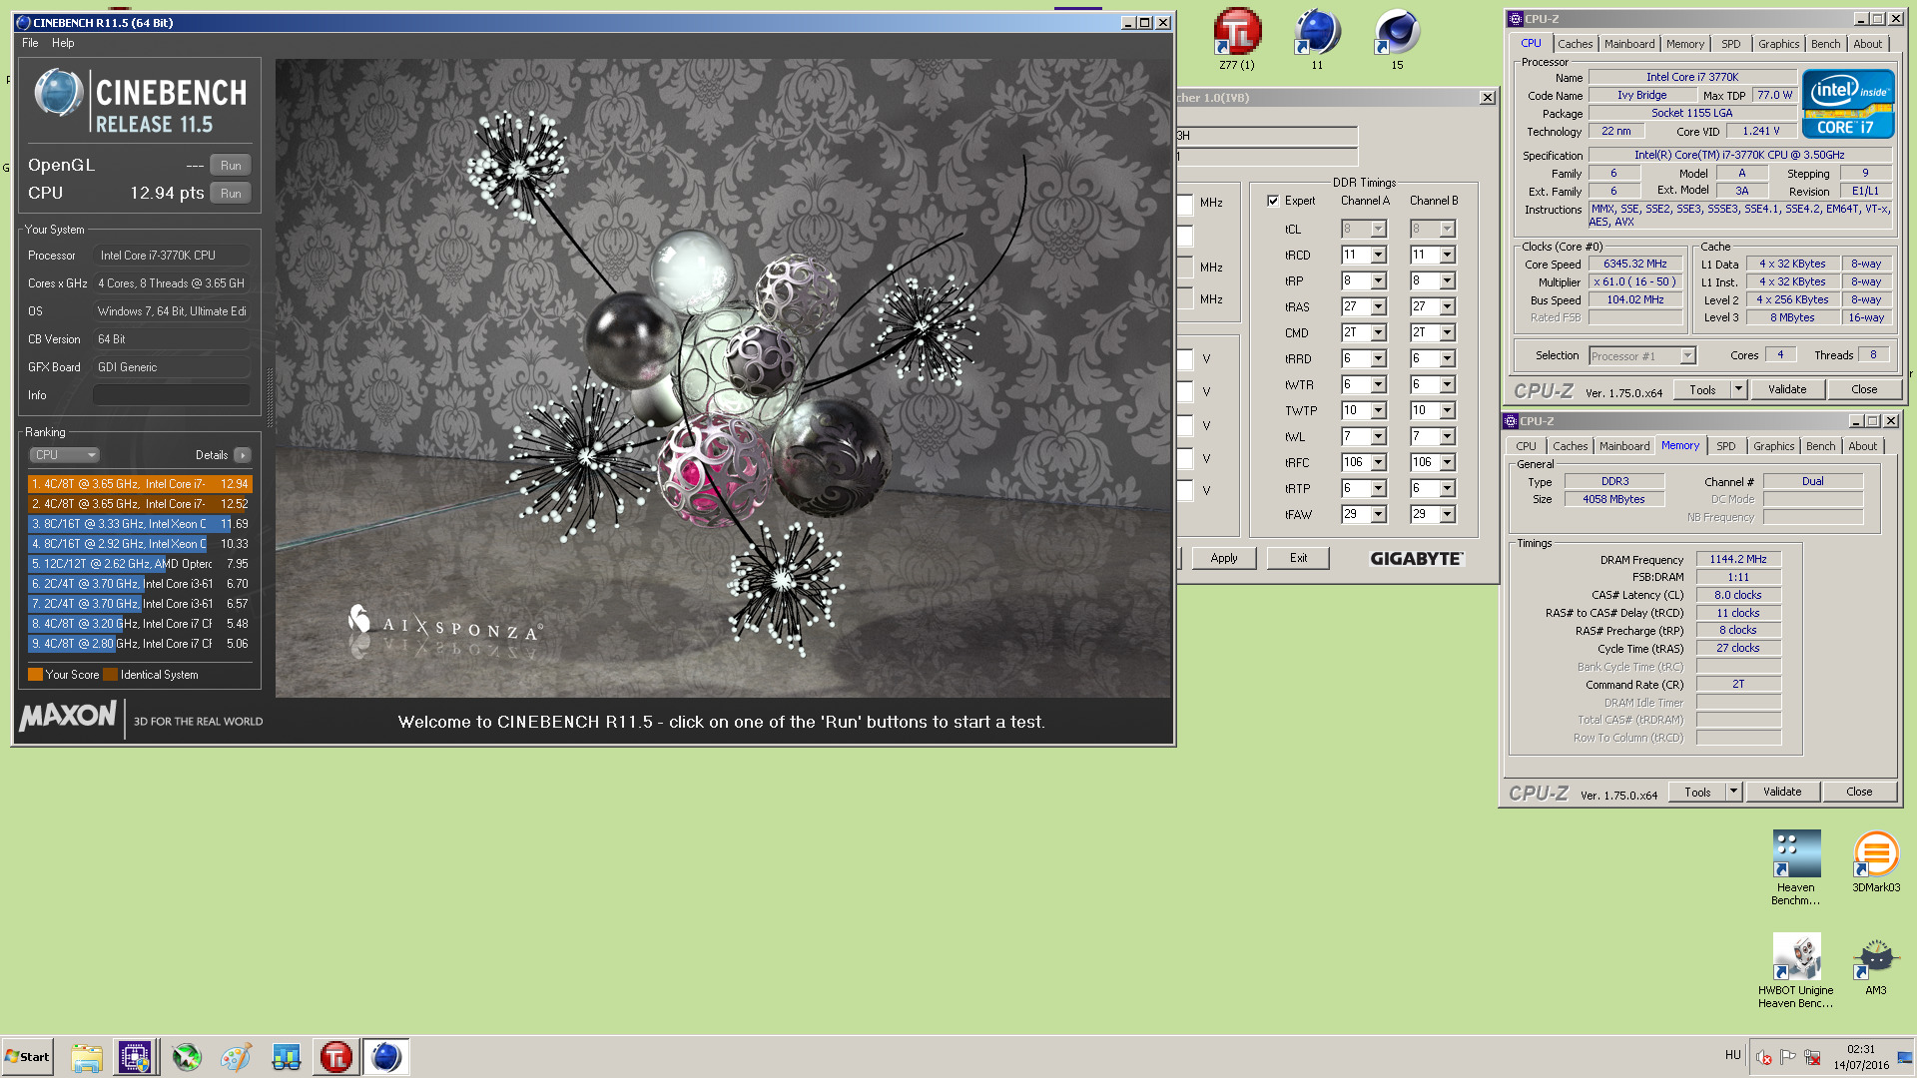Click the taskbar clock showing 02:31
The width and height of the screenshot is (1917, 1078).
pos(1861,1057)
